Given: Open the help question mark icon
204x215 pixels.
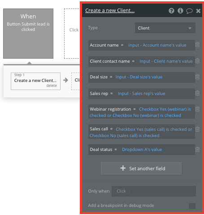Looking at the screenshot, I should click(x=171, y=11).
